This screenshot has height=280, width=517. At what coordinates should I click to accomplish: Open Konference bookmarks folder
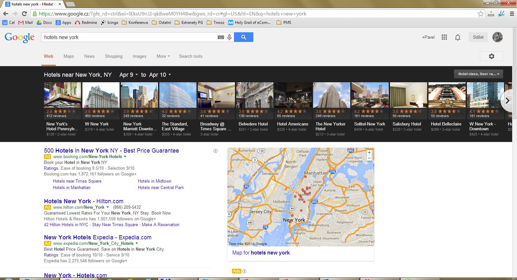point(135,23)
